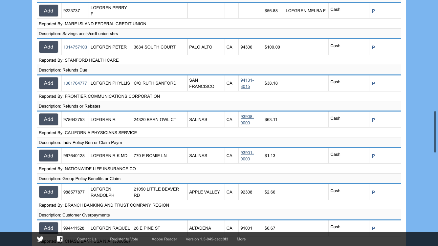
Task: Click address C/O RUTH SANFORD
Action: pyautogui.click(x=155, y=83)
